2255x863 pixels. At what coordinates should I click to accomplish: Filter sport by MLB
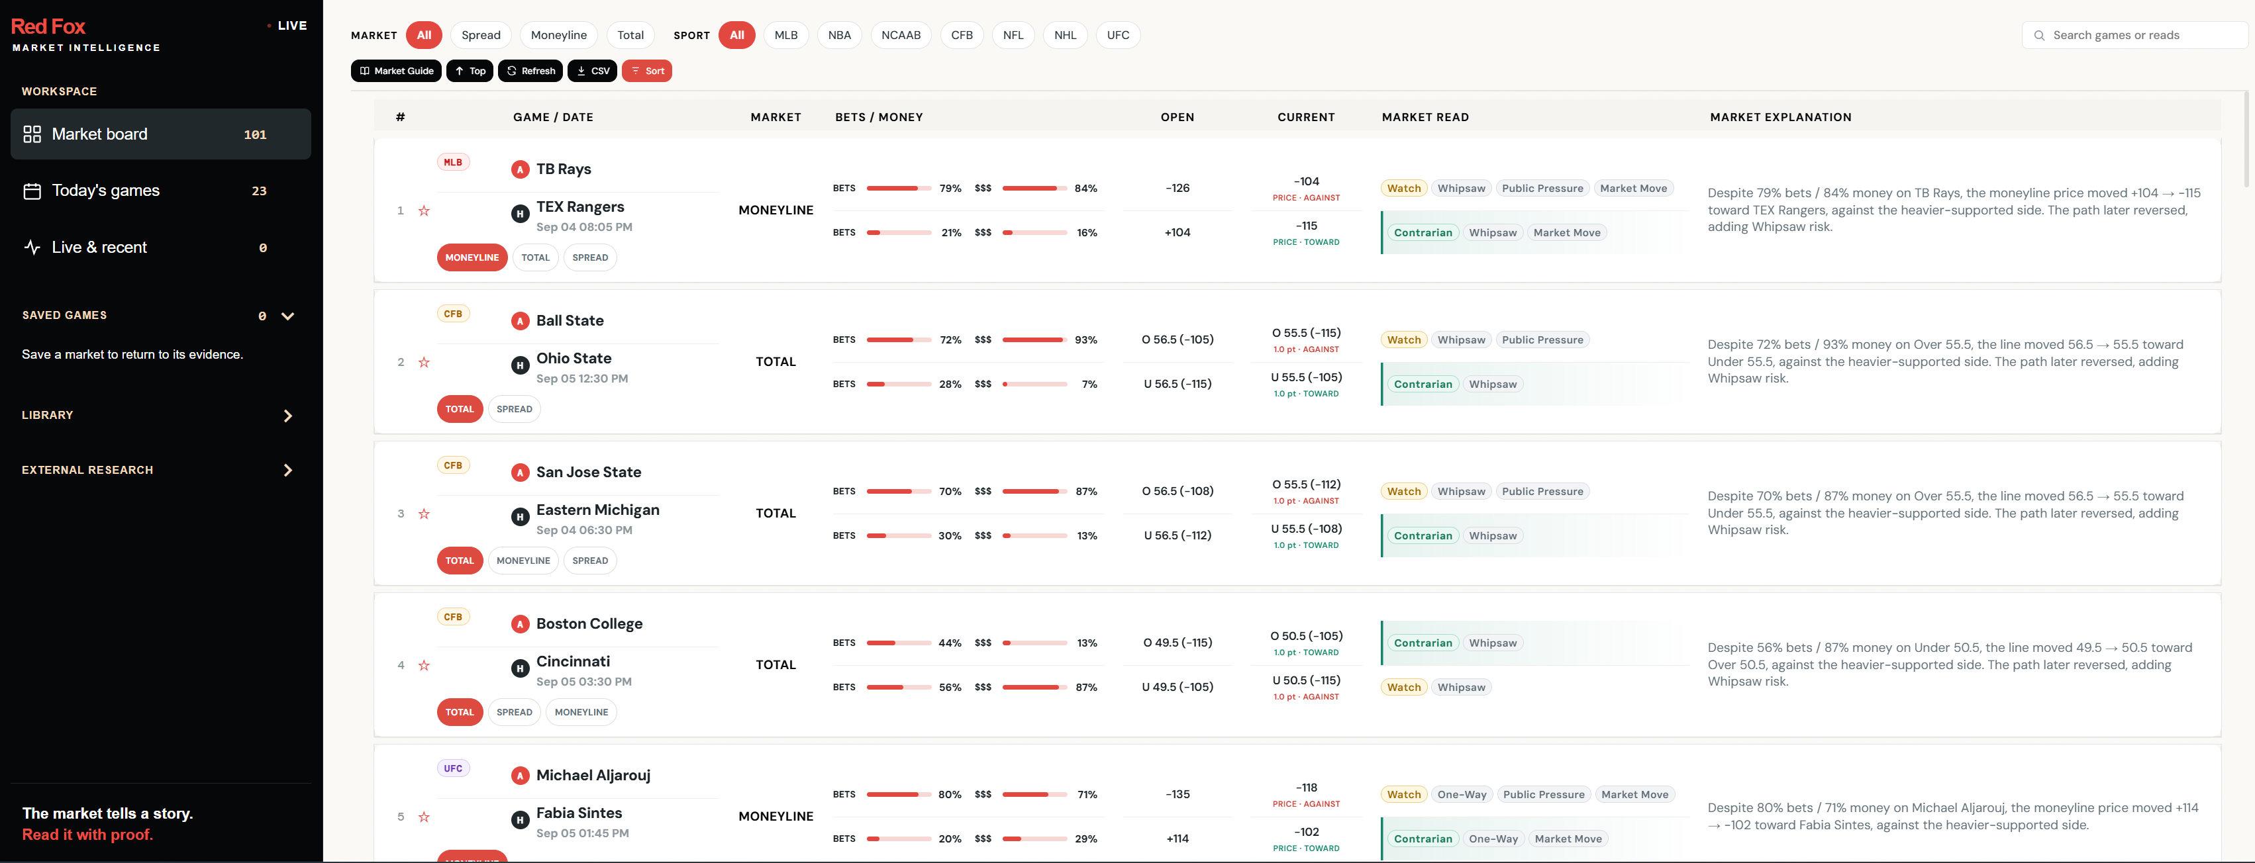coord(786,35)
